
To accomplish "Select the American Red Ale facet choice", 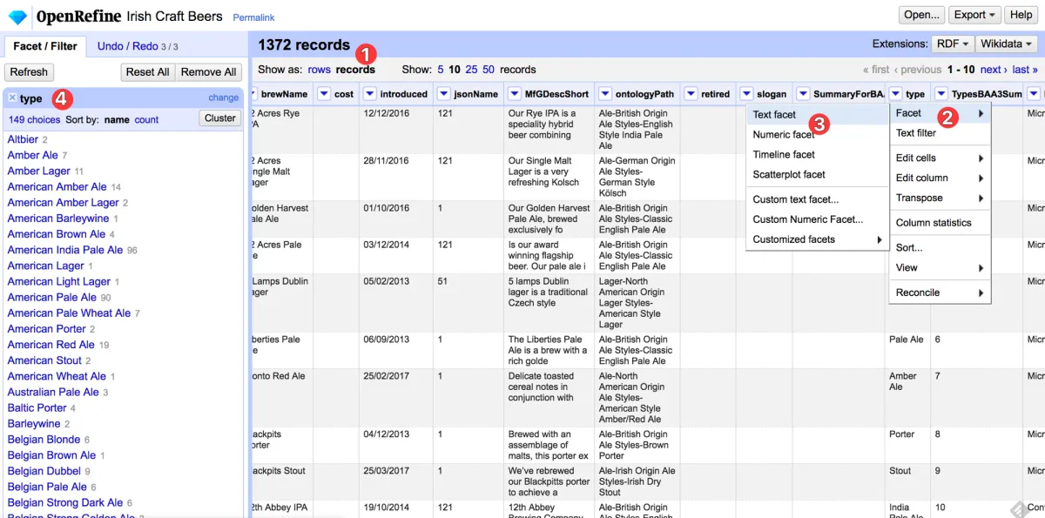I will (51, 345).
